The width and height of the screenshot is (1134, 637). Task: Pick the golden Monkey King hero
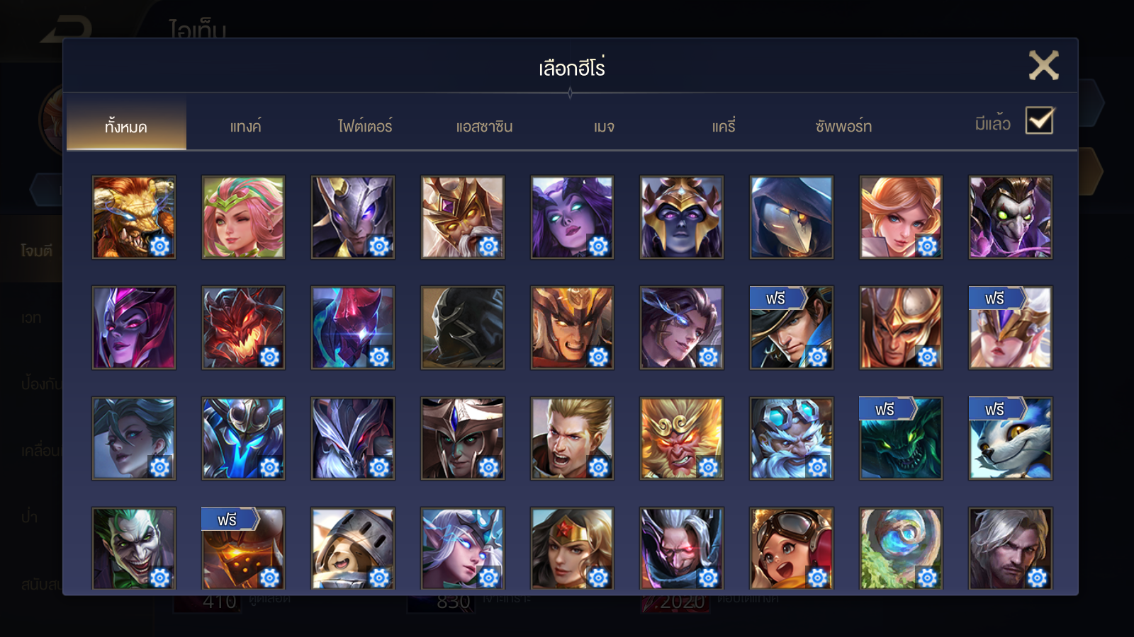point(681,438)
